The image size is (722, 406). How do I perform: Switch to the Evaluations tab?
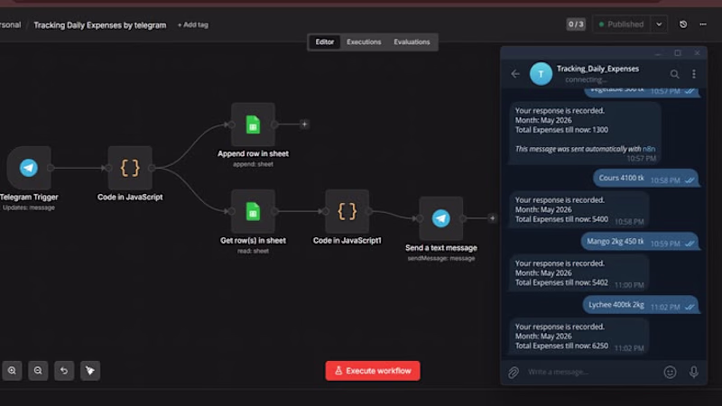click(x=412, y=42)
